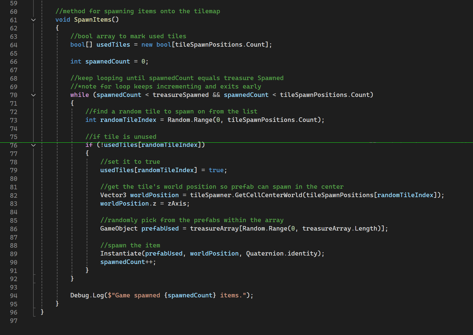Image resolution: width=473 pixels, height=335 pixels.
Task: Click the treasureSpawned variable in the while condition
Action: pyautogui.click(x=180, y=95)
